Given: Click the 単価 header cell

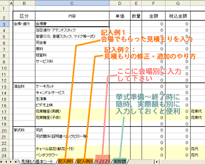Looking at the screenshot, I should click(120, 16).
